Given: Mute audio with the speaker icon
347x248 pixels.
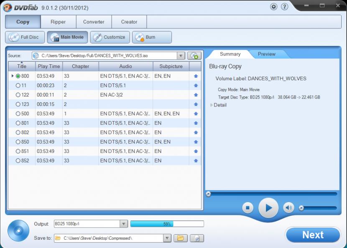Looking at the screenshot, I should coord(288,208).
